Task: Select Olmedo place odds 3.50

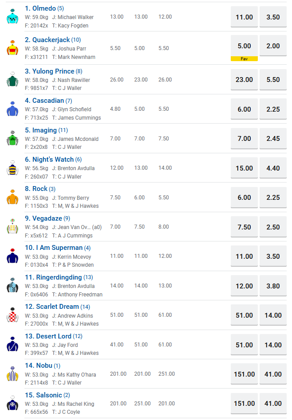Action: 273,17
